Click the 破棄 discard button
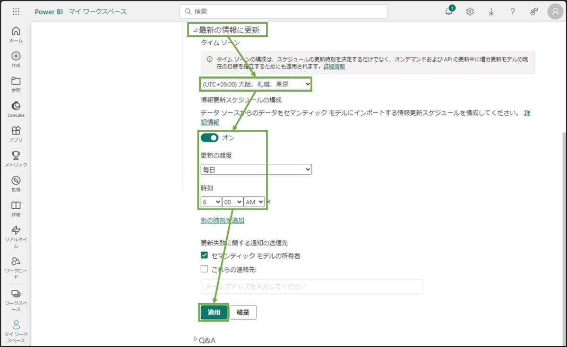Screen dimensions: 567x347 [243, 312]
